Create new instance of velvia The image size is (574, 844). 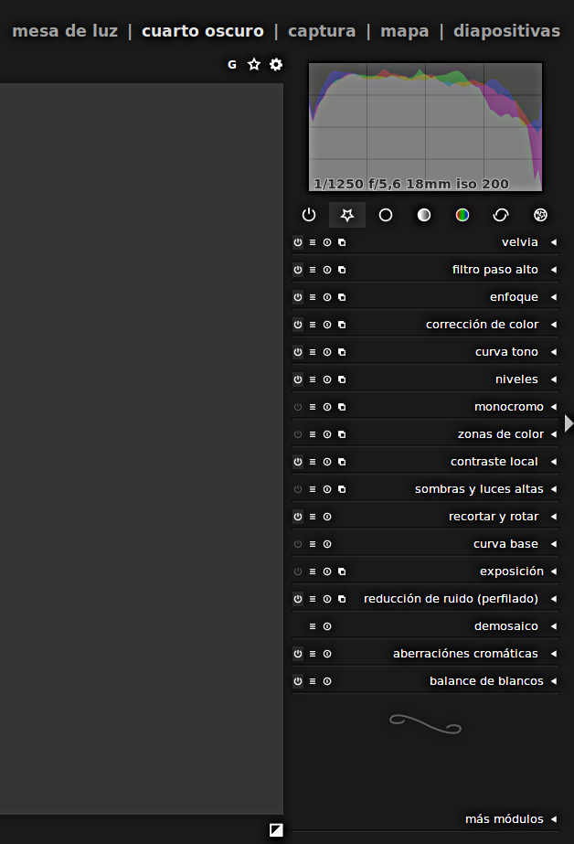(342, 242)
